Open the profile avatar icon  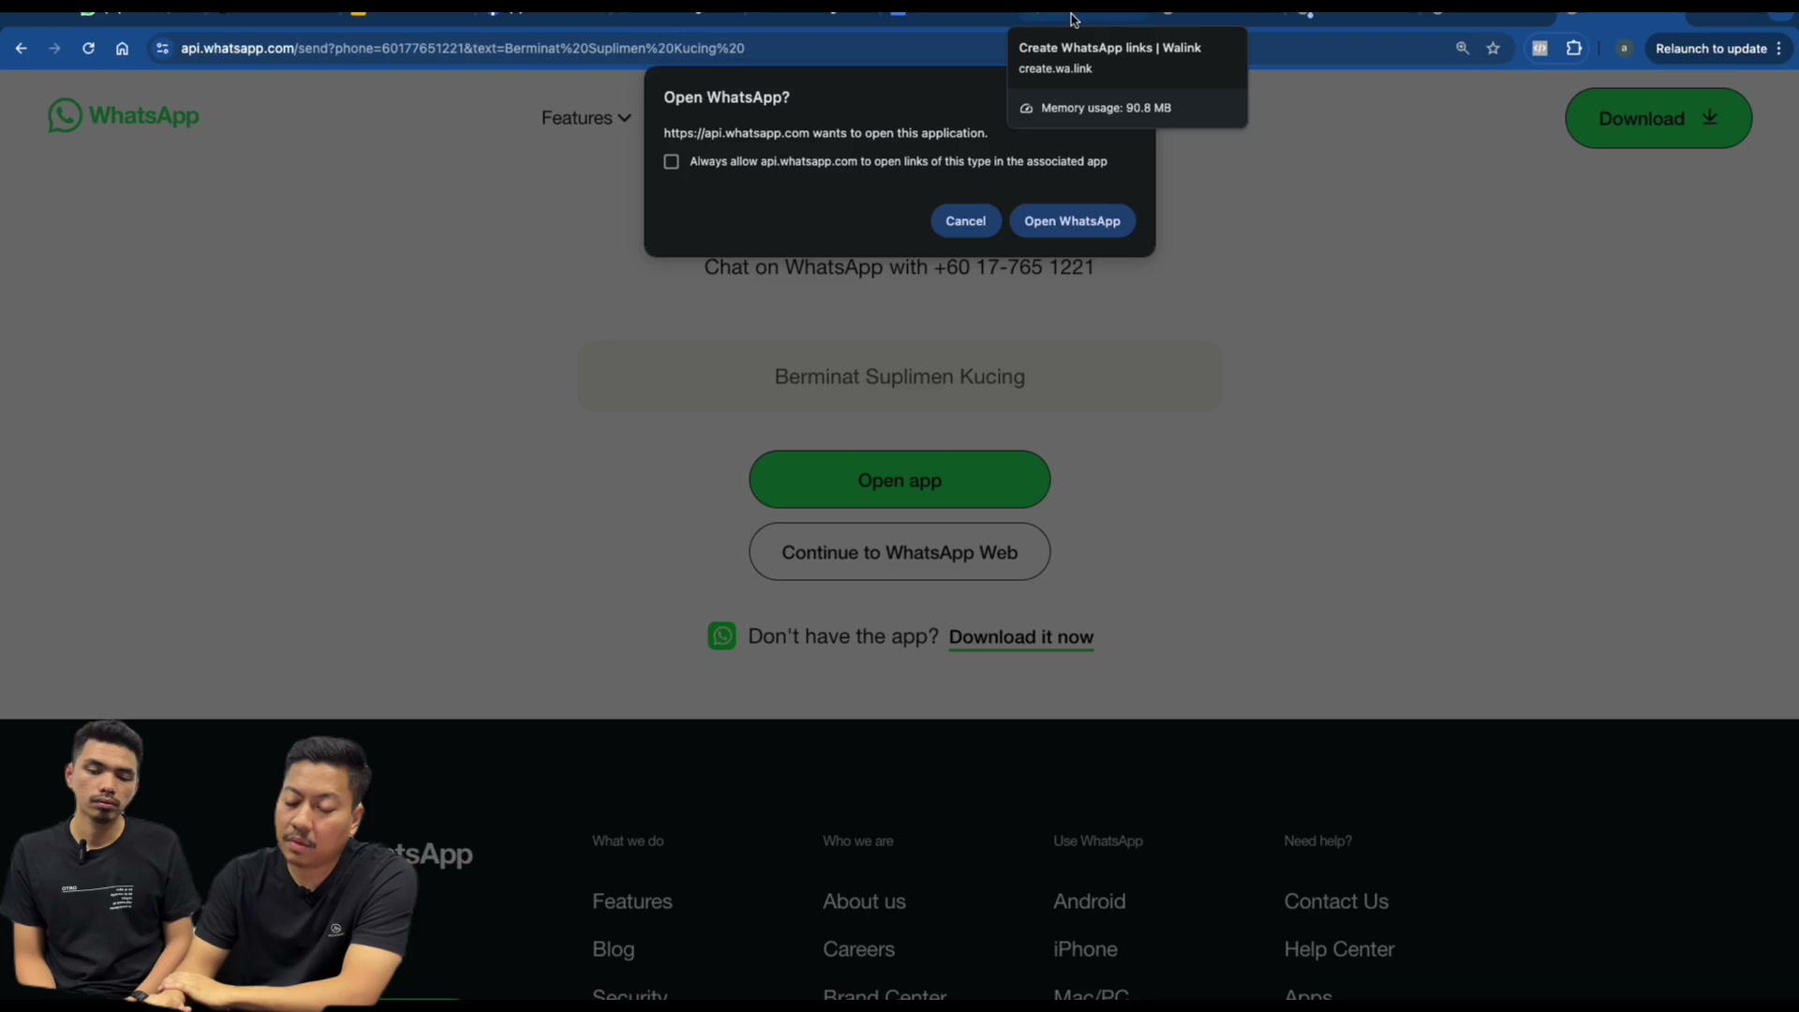coord(1625,49)
